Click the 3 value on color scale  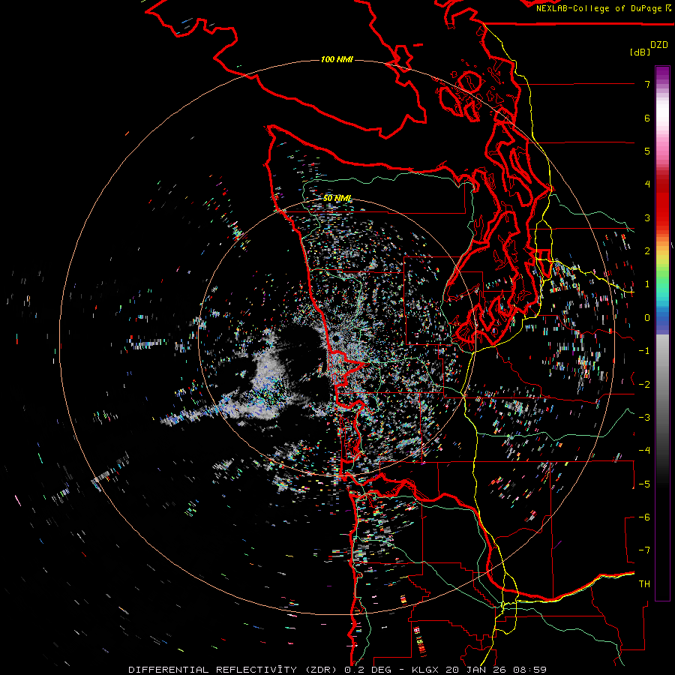647,217
